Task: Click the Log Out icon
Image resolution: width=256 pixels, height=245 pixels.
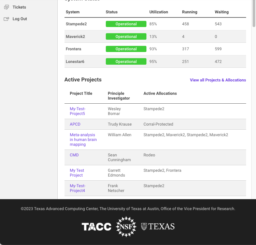Action: (x=6, y=19)
